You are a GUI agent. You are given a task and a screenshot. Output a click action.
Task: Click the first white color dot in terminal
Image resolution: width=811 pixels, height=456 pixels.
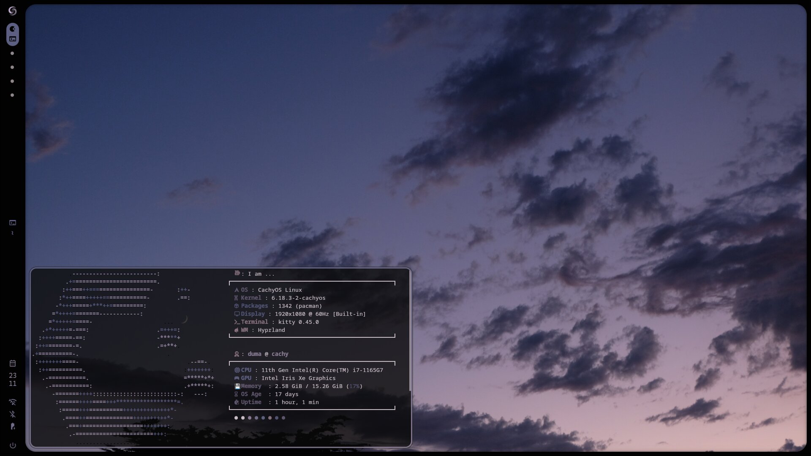point(236,418)
